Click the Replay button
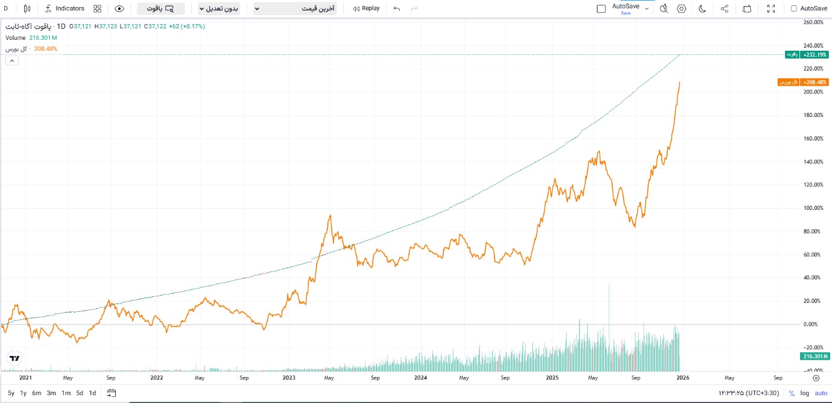Viewport: 832px width, 403px height. [x=366, y=8]
